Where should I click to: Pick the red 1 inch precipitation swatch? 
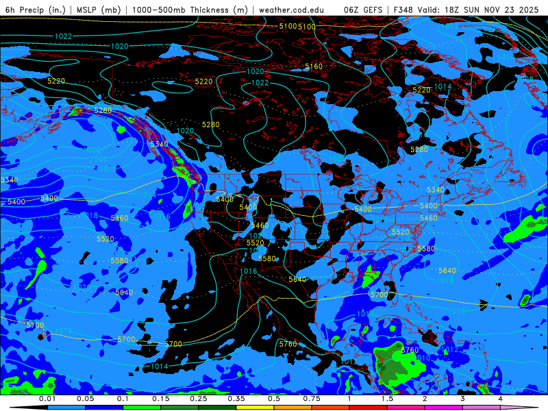click(369, 408)
